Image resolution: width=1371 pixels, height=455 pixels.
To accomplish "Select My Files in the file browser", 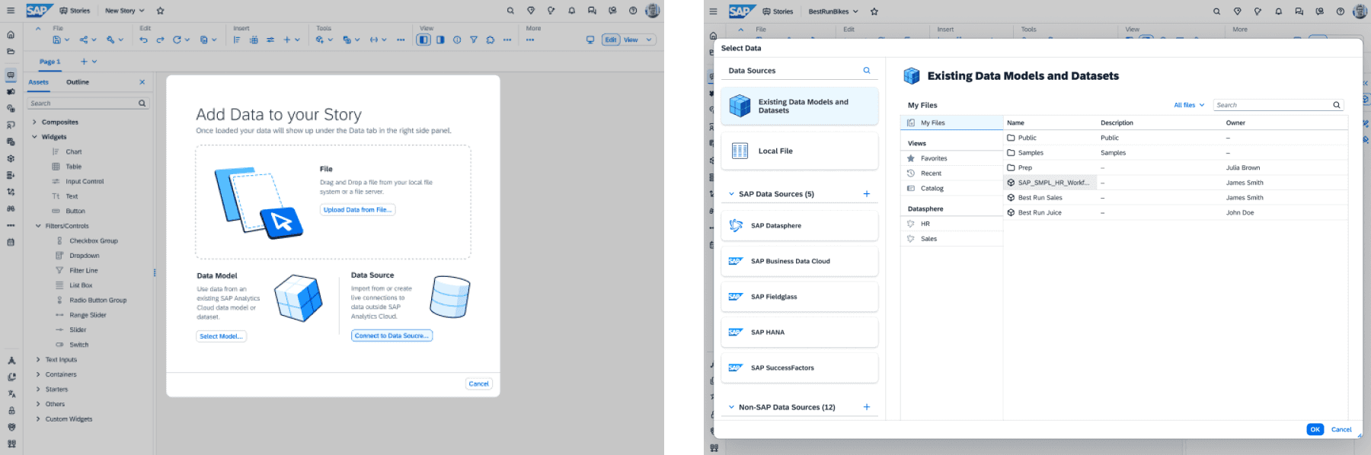I will coord(951,123).
